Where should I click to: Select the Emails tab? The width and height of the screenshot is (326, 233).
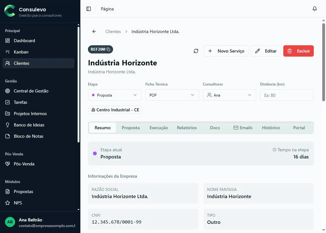243,128
